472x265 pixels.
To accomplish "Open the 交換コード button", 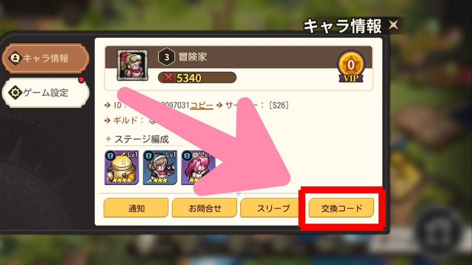I will coord(342,208).
